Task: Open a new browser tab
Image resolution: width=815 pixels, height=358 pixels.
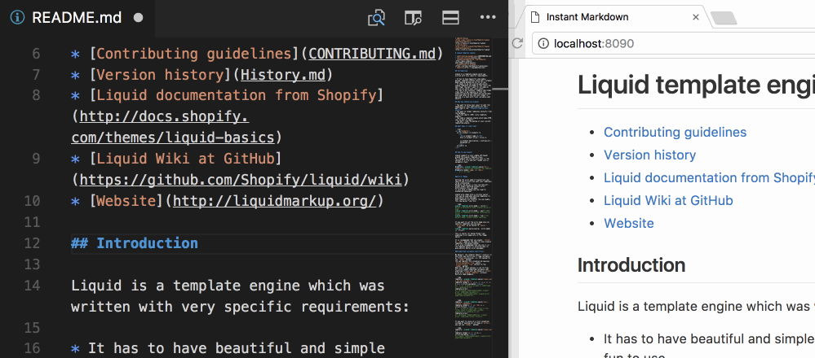Action: click(x=724, y=18)
